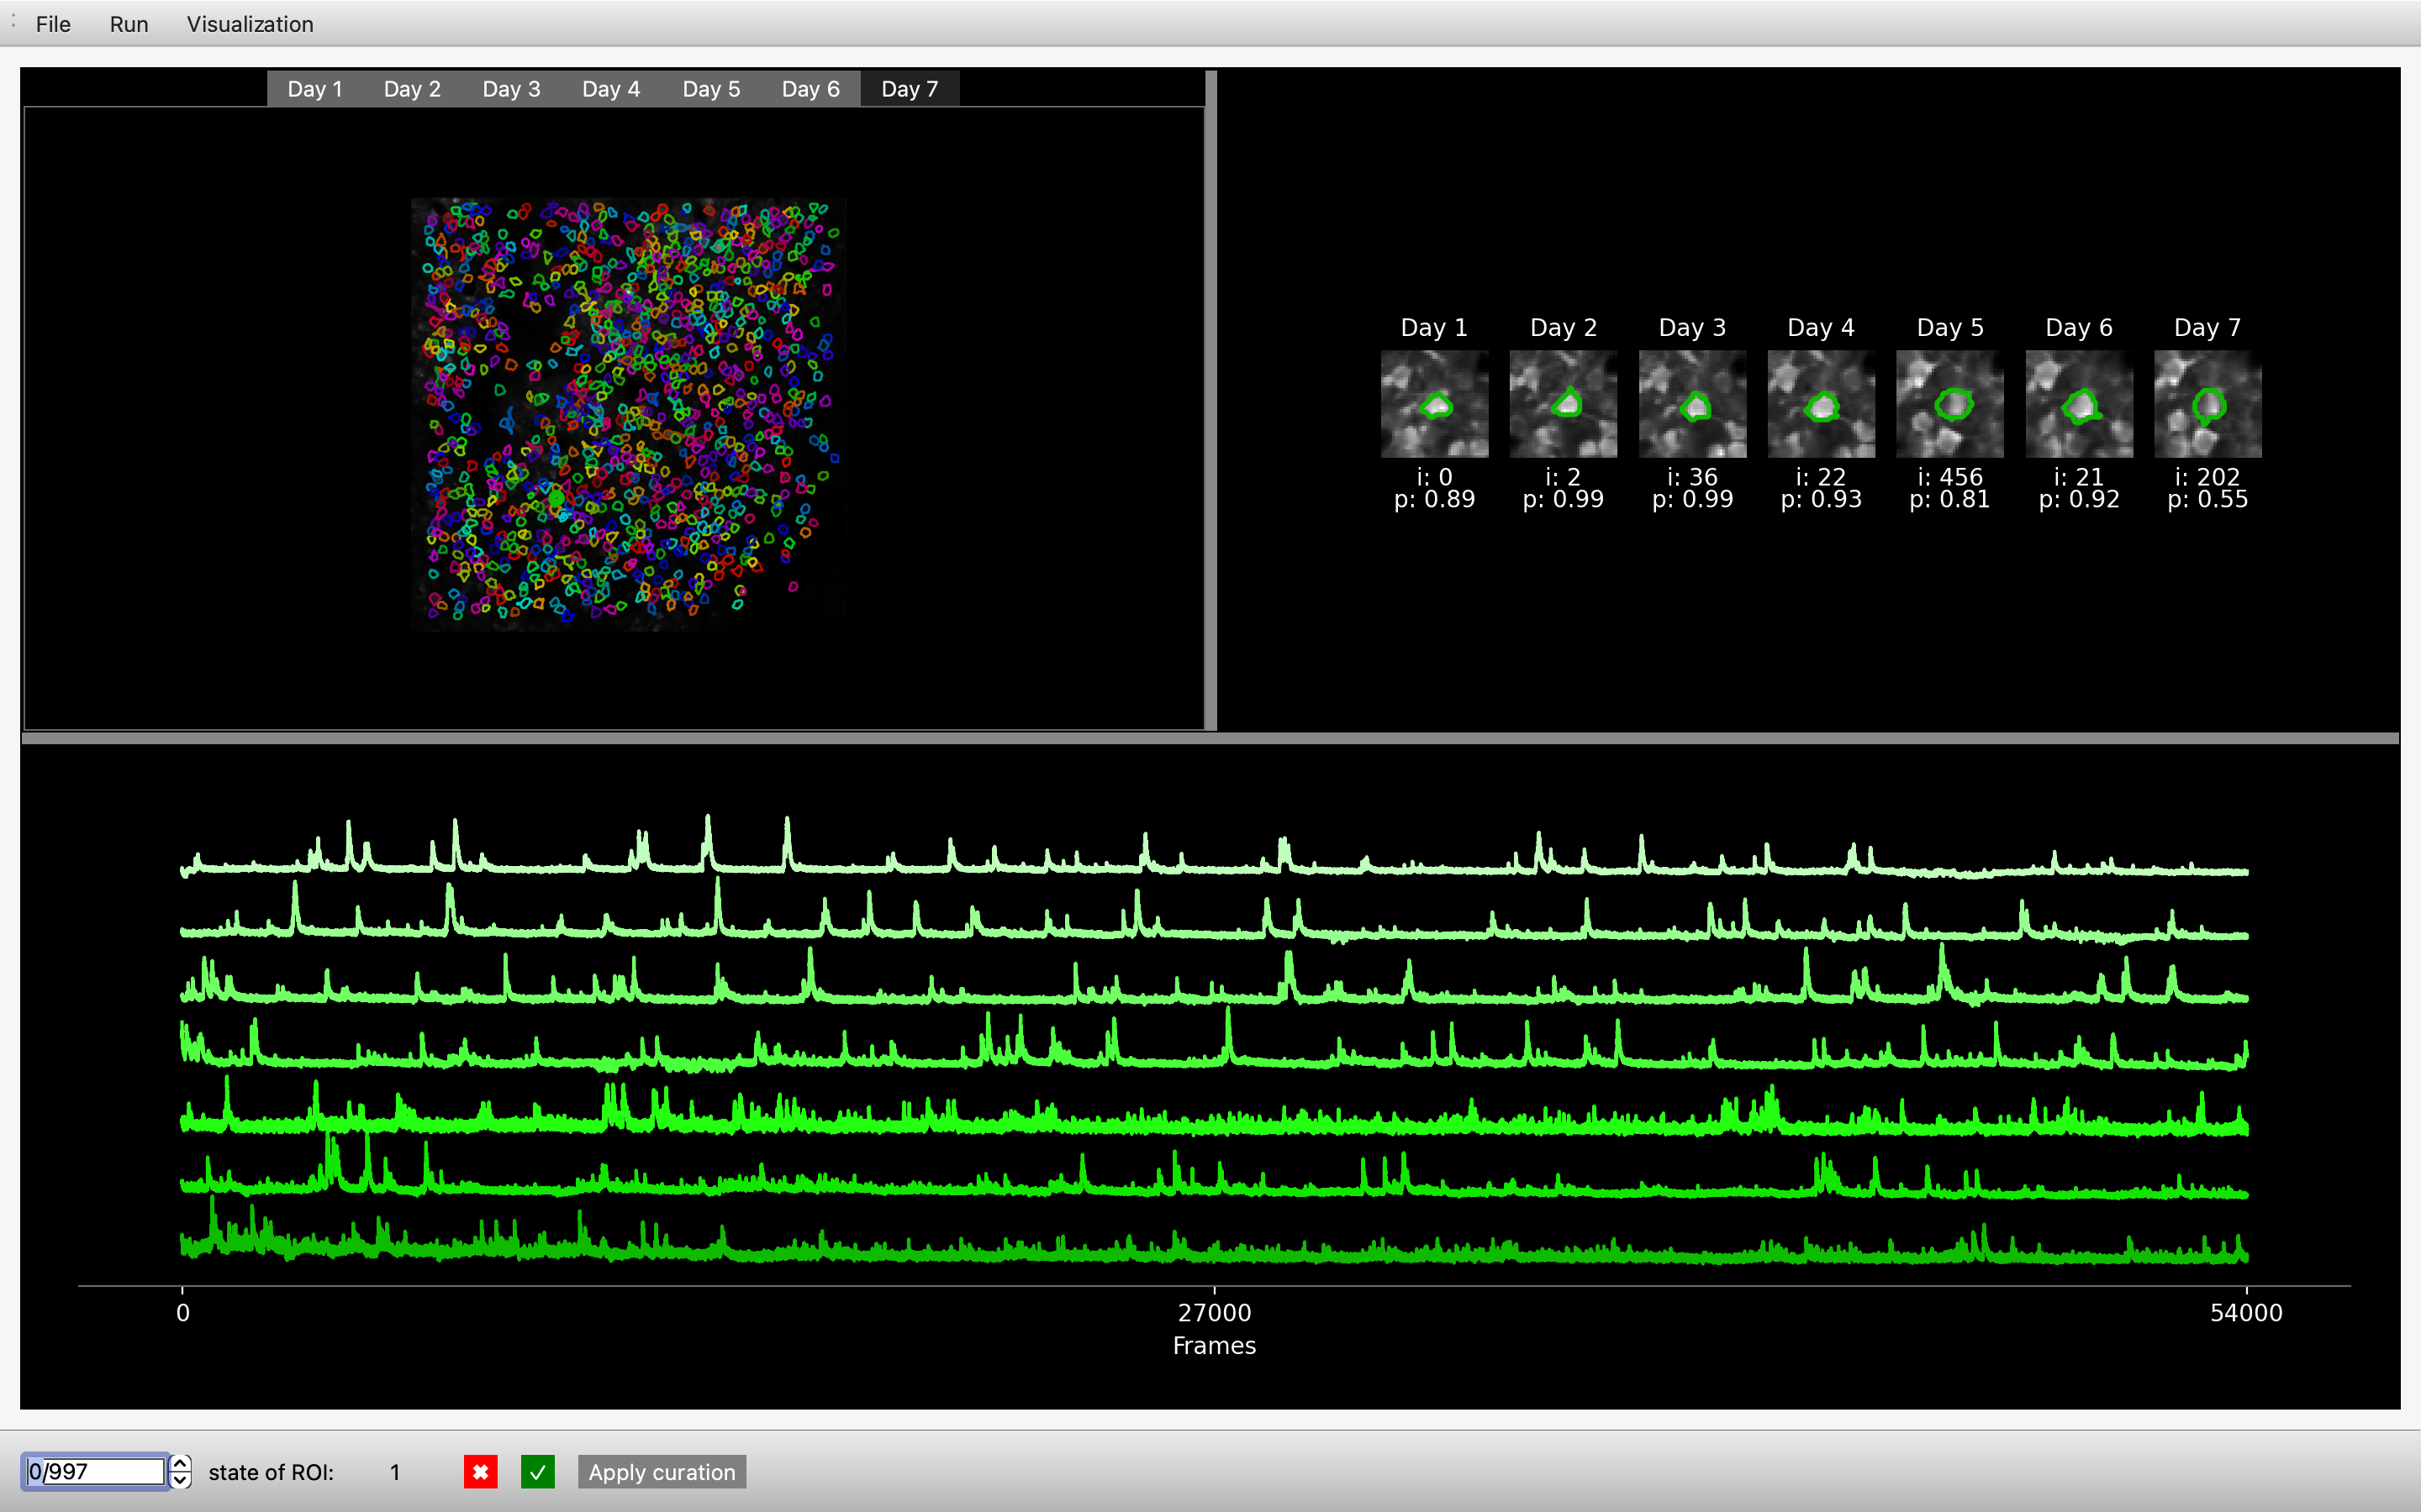This screenshot has height=1512, width=2421.
Task: Click the 'i: 21' label under Day 6
Action: point(2079,477)
